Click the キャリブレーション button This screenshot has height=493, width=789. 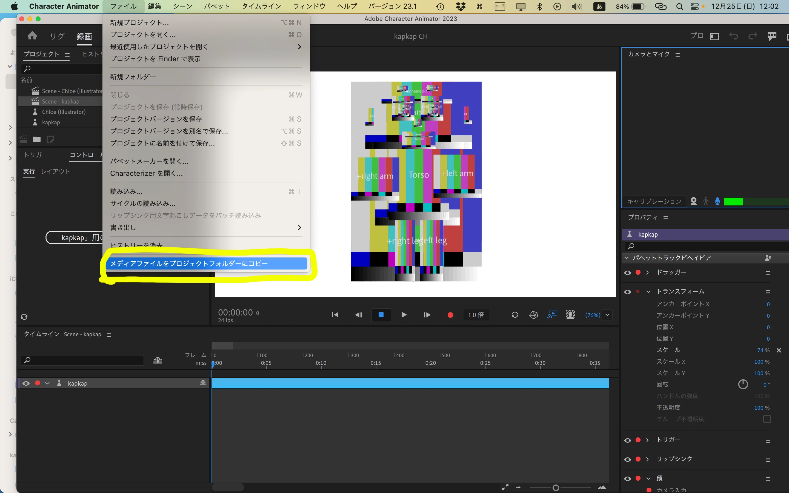pos(654,202)
